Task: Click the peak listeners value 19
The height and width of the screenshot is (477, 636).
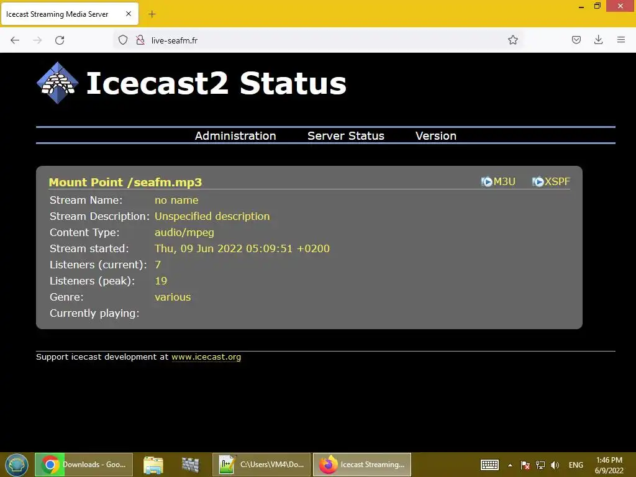Action: click(161, 281)
